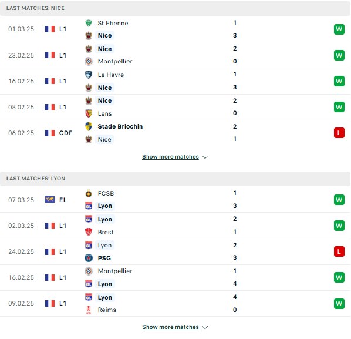Screen dimensions: 351x339
Task: Click the FCSB club crest icon
Action: click(x=89, y=193)
